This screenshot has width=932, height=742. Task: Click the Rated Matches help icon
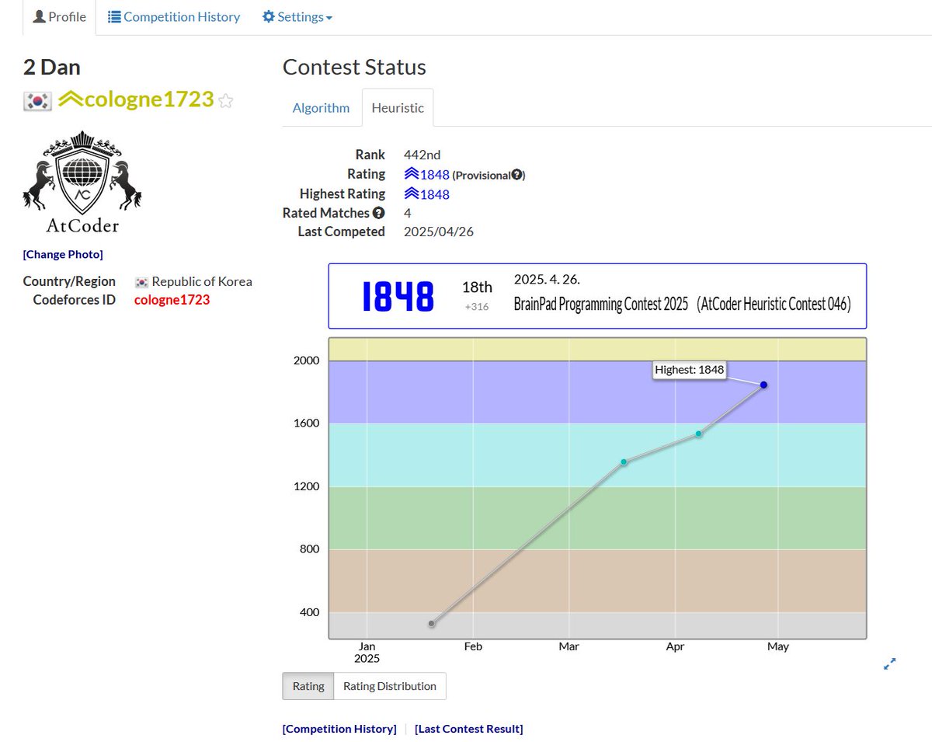[378, 213]
